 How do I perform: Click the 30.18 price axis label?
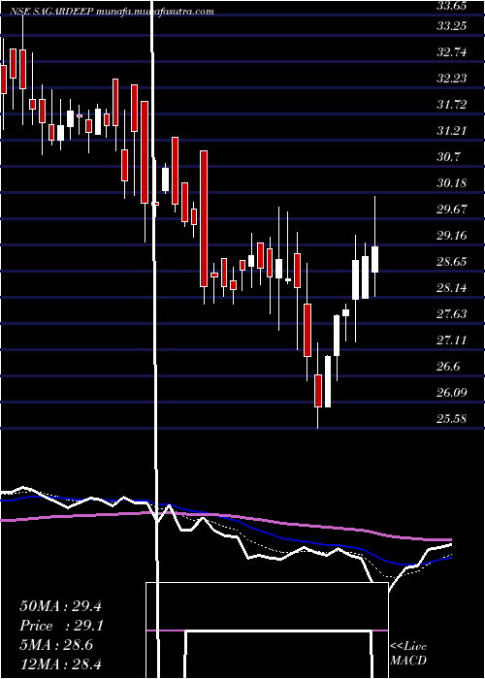click(x=452, y=182)
